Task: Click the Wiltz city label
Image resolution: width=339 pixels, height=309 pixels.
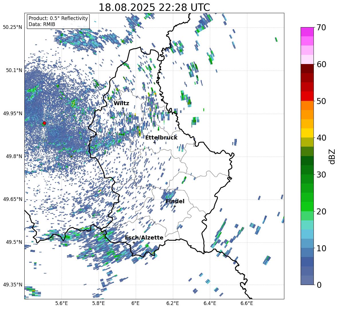Action: click(x=121, y=103)
